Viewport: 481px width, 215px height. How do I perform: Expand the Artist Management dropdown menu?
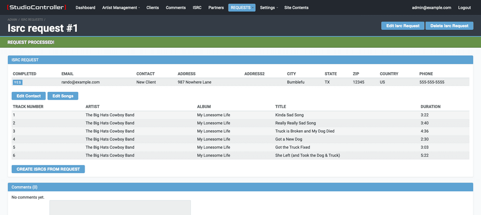pyautogui.click(x=121, y=8)
